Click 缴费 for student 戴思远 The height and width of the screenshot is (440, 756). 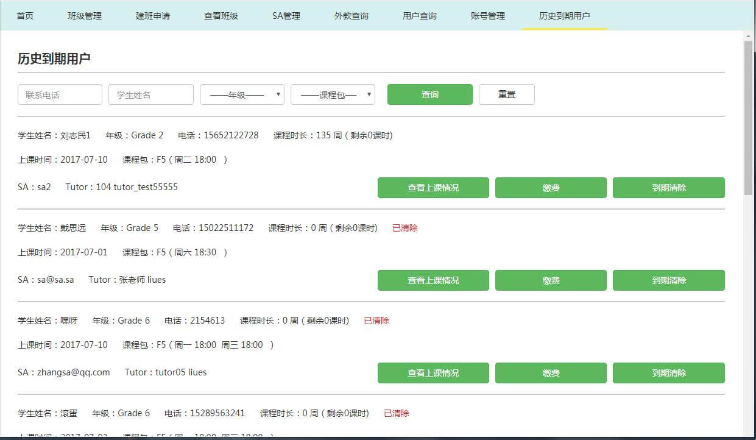tap(551, 280)
